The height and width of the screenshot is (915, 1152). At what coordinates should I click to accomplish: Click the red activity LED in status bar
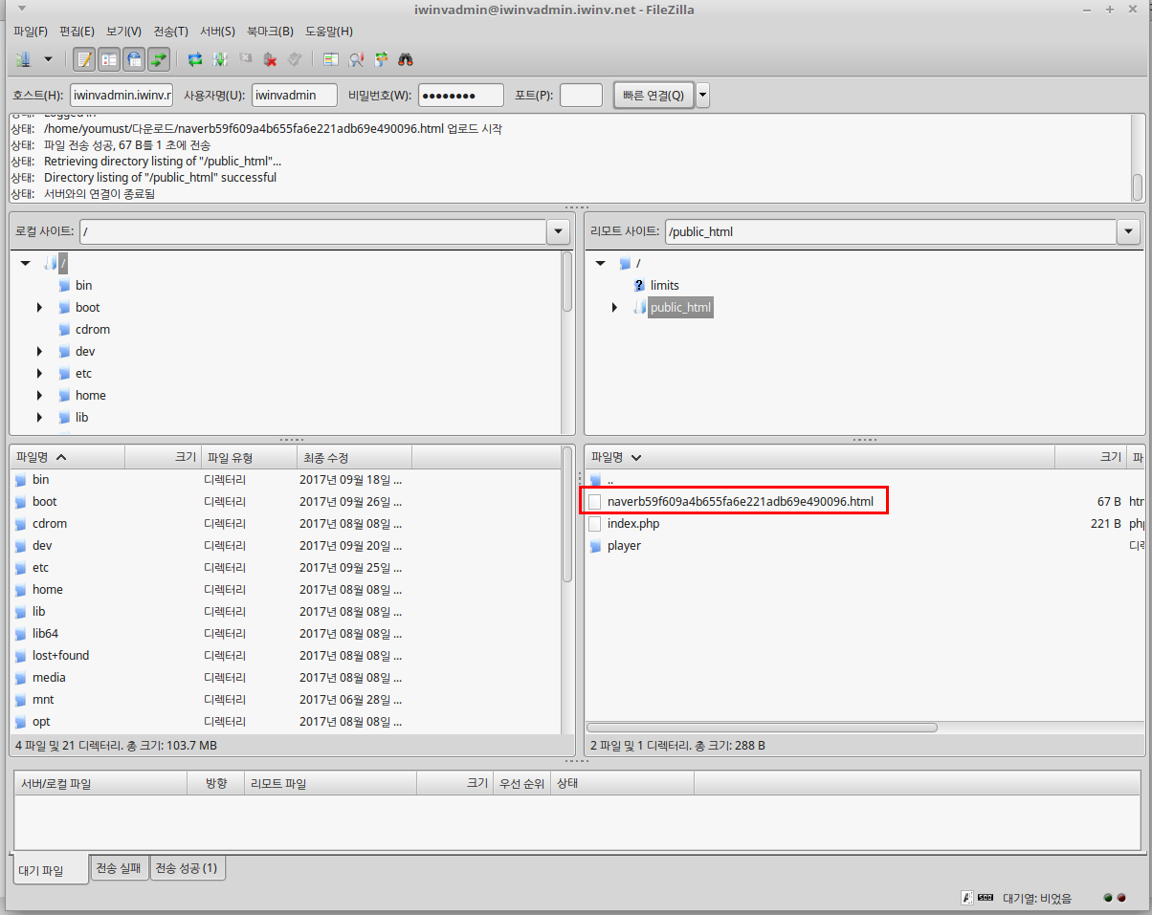1121,898
